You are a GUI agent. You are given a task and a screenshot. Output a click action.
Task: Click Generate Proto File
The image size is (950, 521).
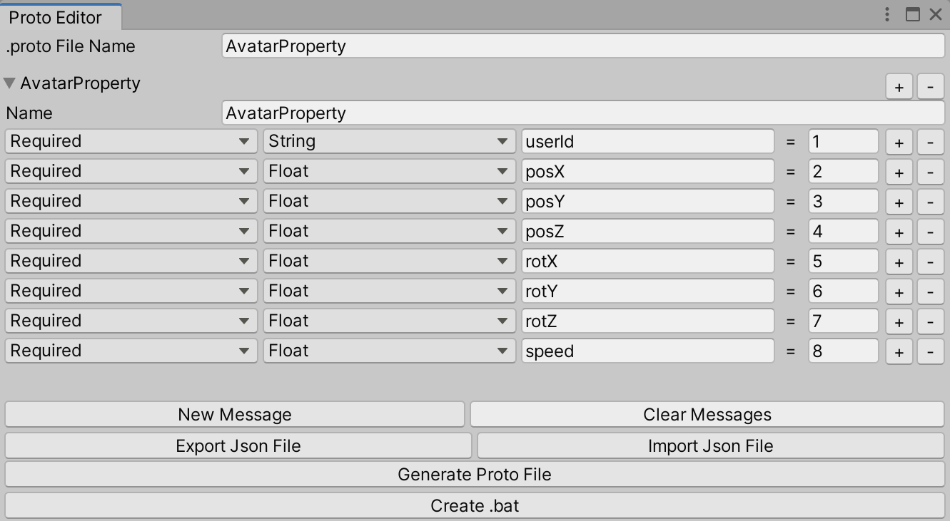(474, 474)
